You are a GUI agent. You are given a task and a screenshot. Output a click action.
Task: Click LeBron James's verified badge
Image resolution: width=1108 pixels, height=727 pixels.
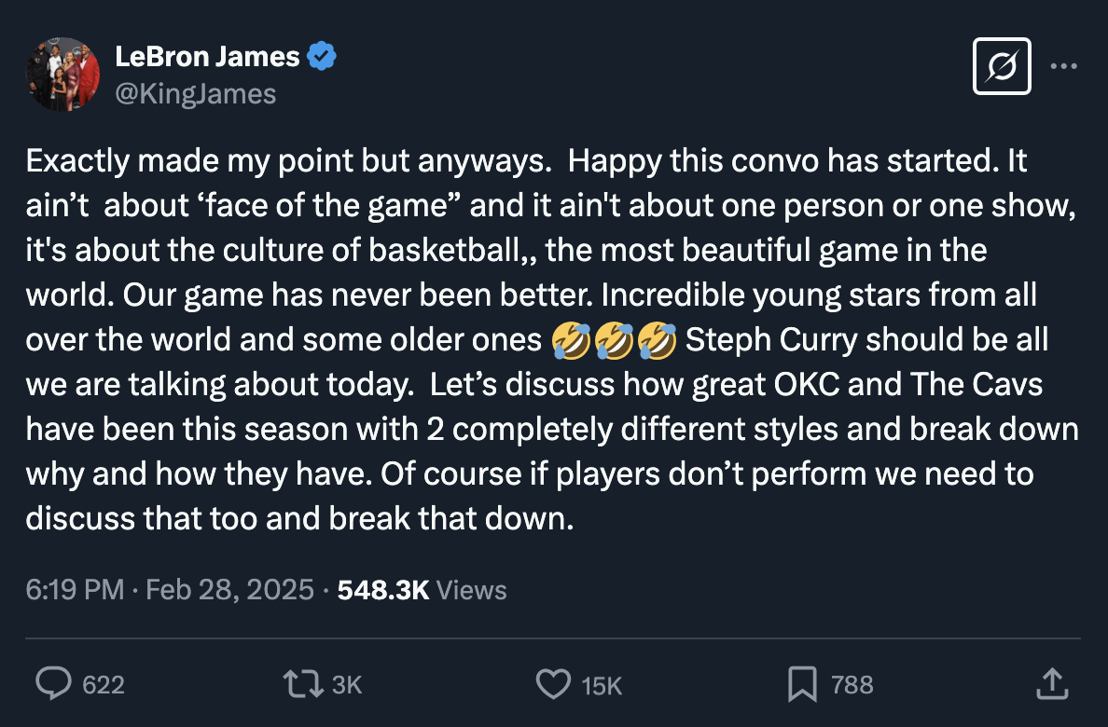(x=321, y=55)
